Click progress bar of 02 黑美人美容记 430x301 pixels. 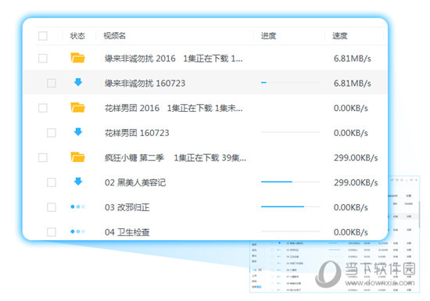[290, 181]
